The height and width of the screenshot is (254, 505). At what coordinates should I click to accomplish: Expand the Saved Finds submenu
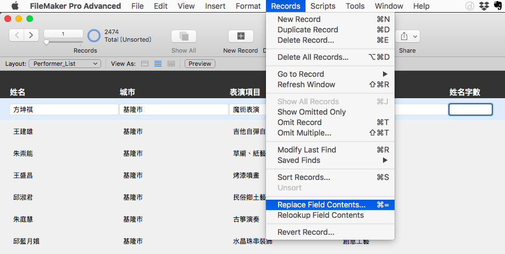click(330, 160)
